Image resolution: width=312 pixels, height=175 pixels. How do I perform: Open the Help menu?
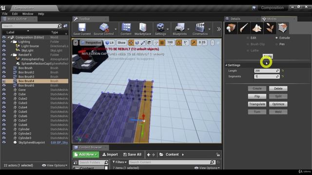click(x=41, y=14)
